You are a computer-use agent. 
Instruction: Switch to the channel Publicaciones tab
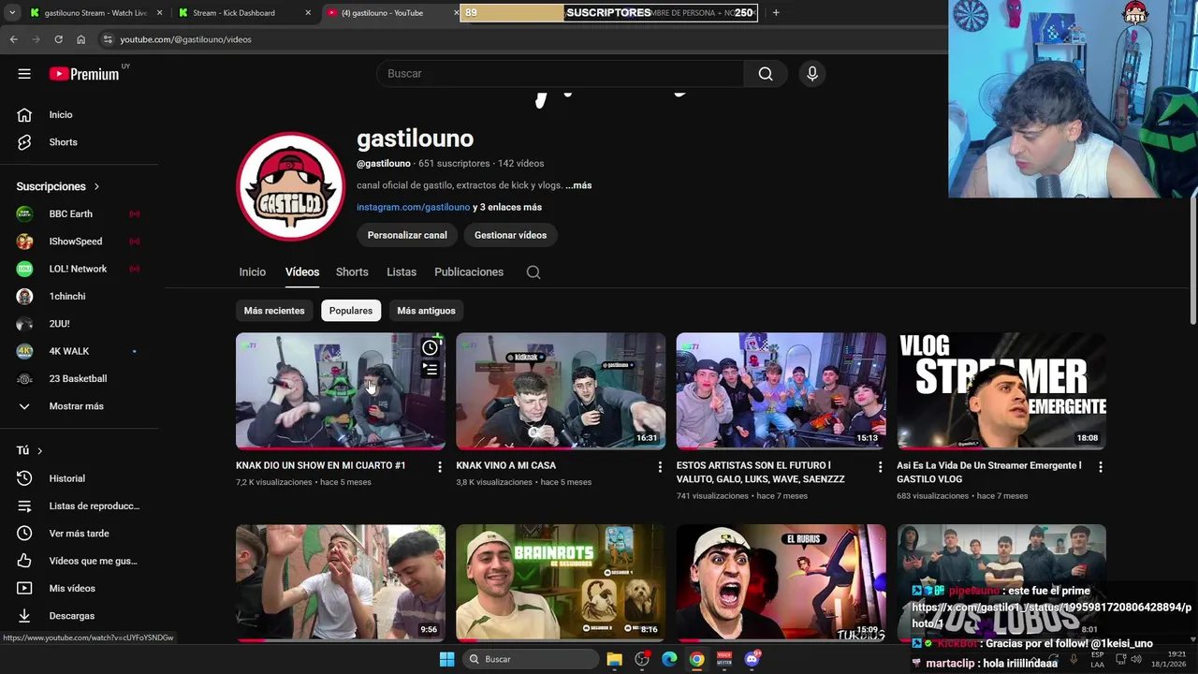pyautogui.click(x=469, y=272)
